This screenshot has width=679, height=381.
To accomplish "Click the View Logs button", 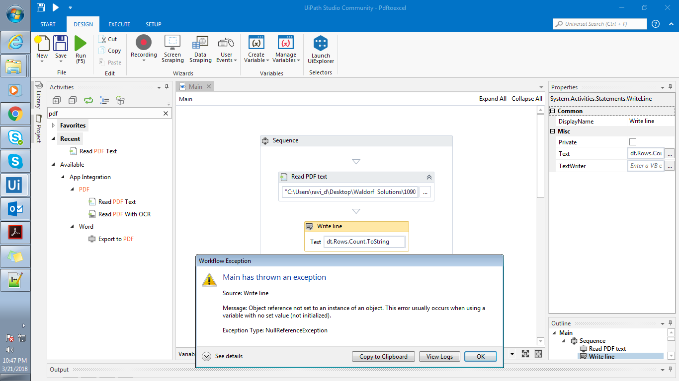I will [x=439, y=356].
